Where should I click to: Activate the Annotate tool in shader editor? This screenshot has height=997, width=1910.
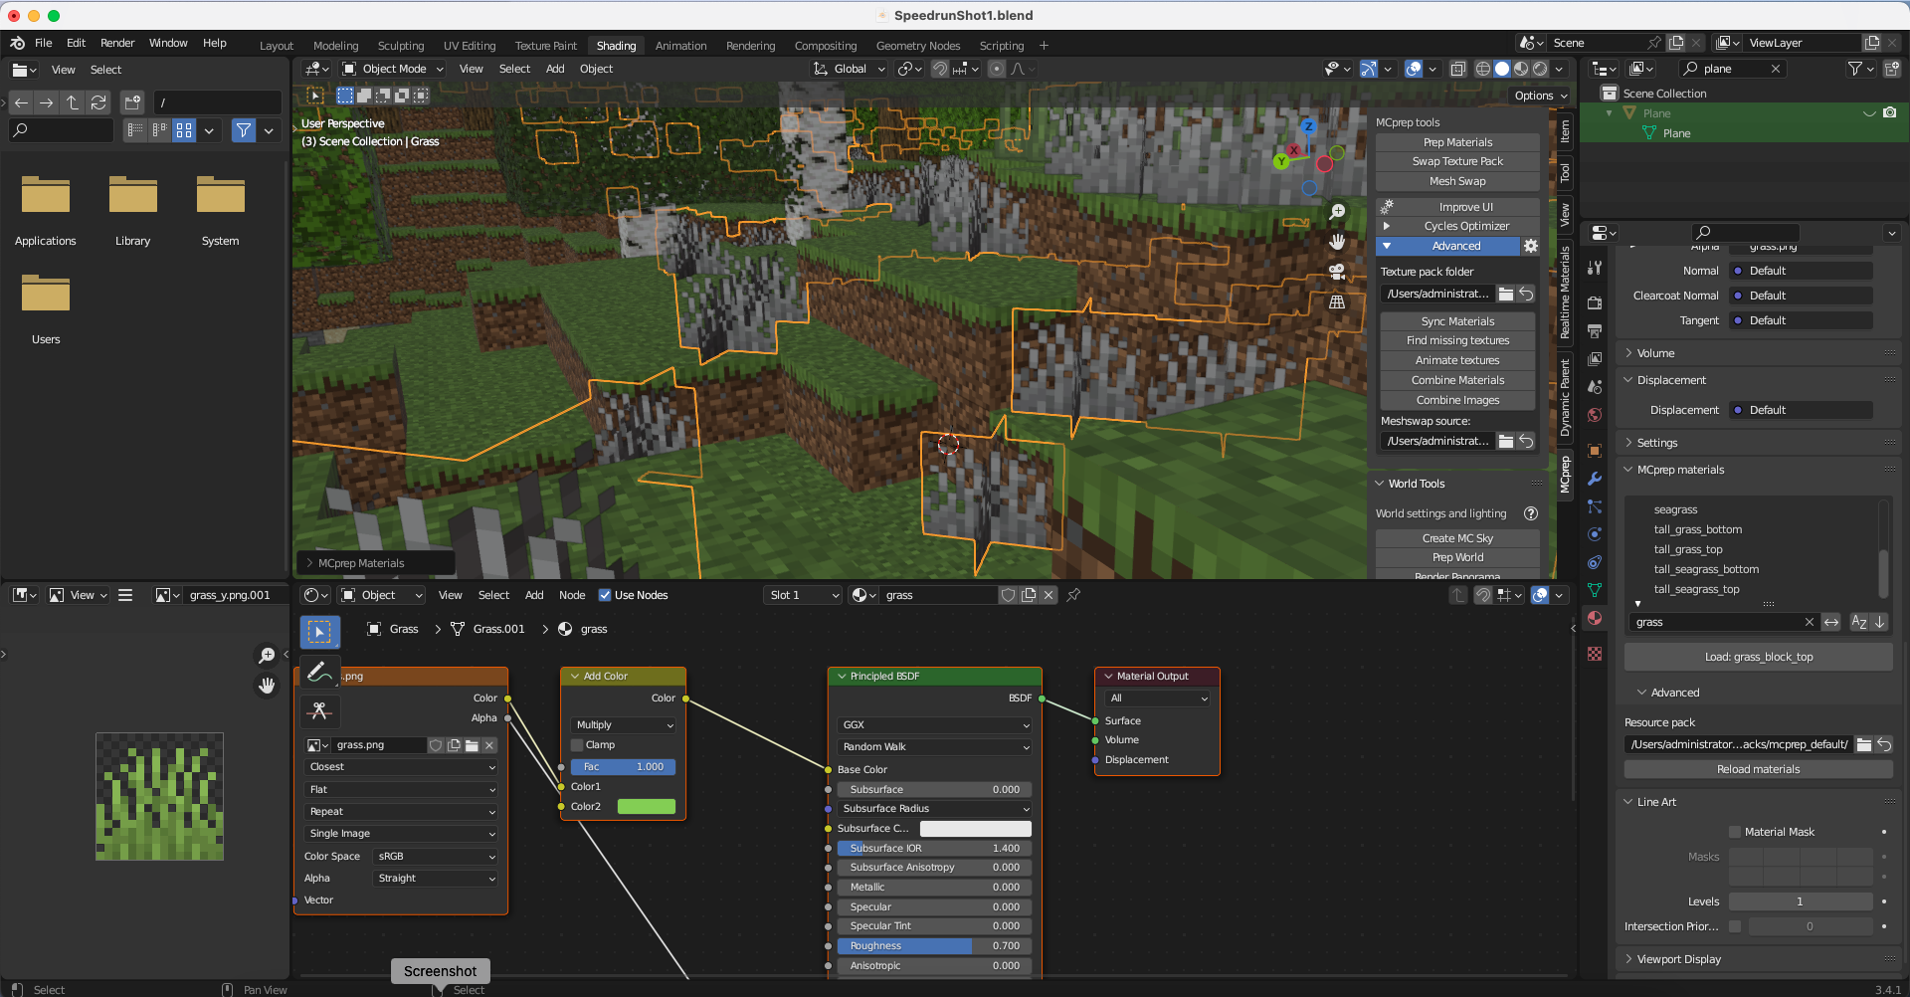(319, 672)
